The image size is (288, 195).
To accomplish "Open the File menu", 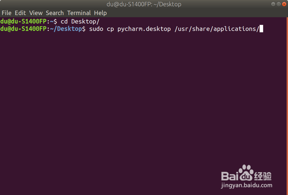I will [x=6, y=13].
